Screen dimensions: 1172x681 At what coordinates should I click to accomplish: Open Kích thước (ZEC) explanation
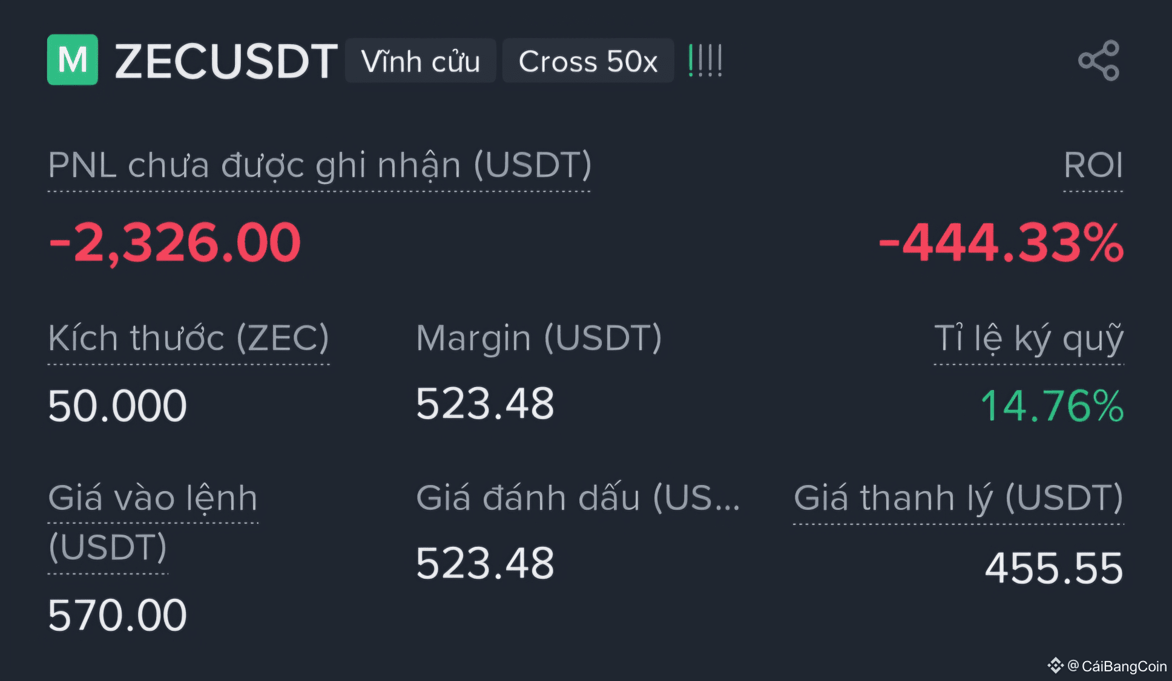188,338
